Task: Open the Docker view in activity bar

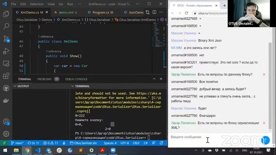Action: [6, 101]
